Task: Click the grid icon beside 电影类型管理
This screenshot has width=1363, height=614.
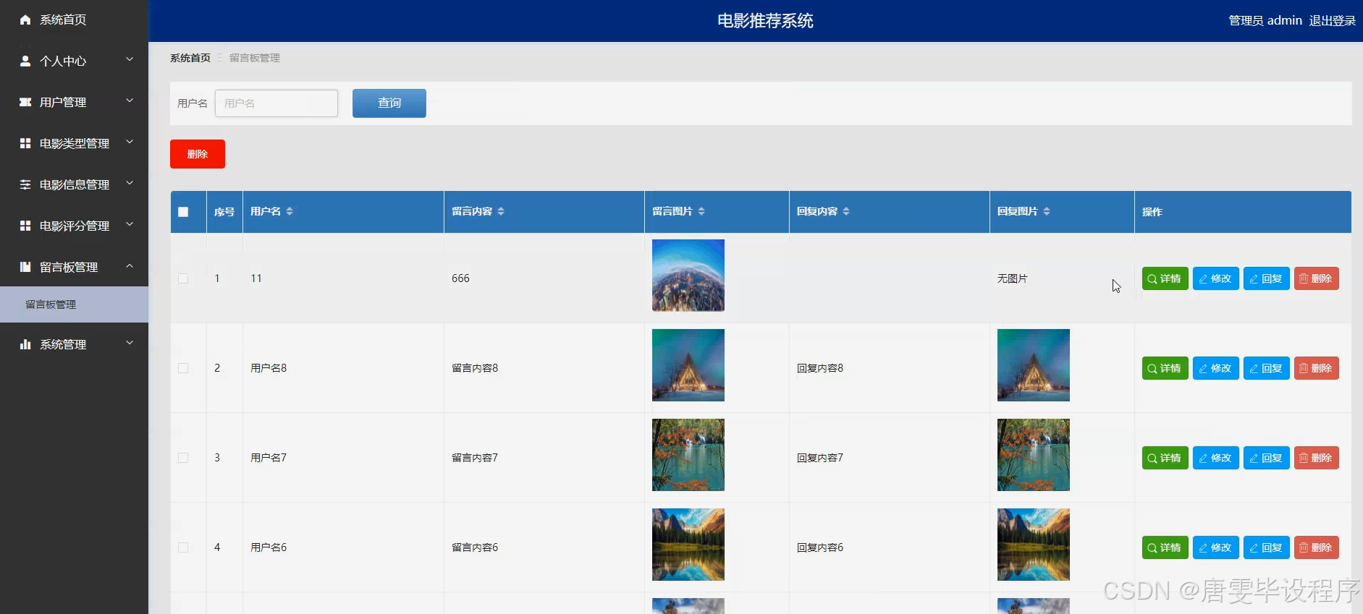Action: (x=25, y=143)
